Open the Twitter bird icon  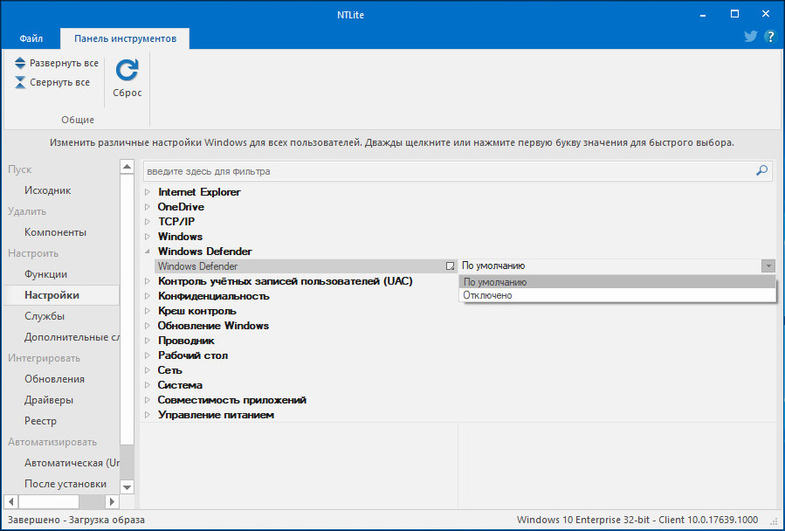[750, 37]
